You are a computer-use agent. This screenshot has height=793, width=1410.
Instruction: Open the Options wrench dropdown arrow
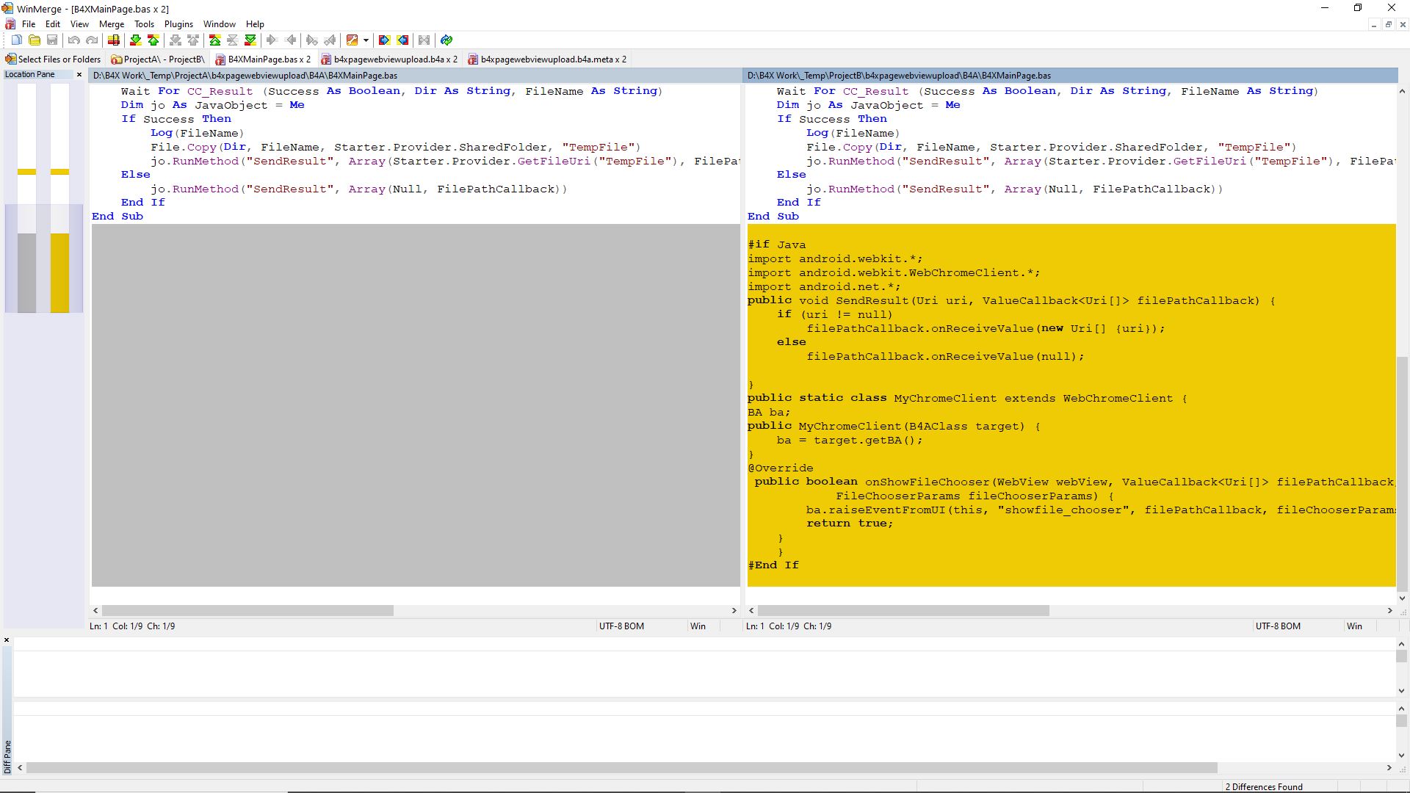[366, 40]
